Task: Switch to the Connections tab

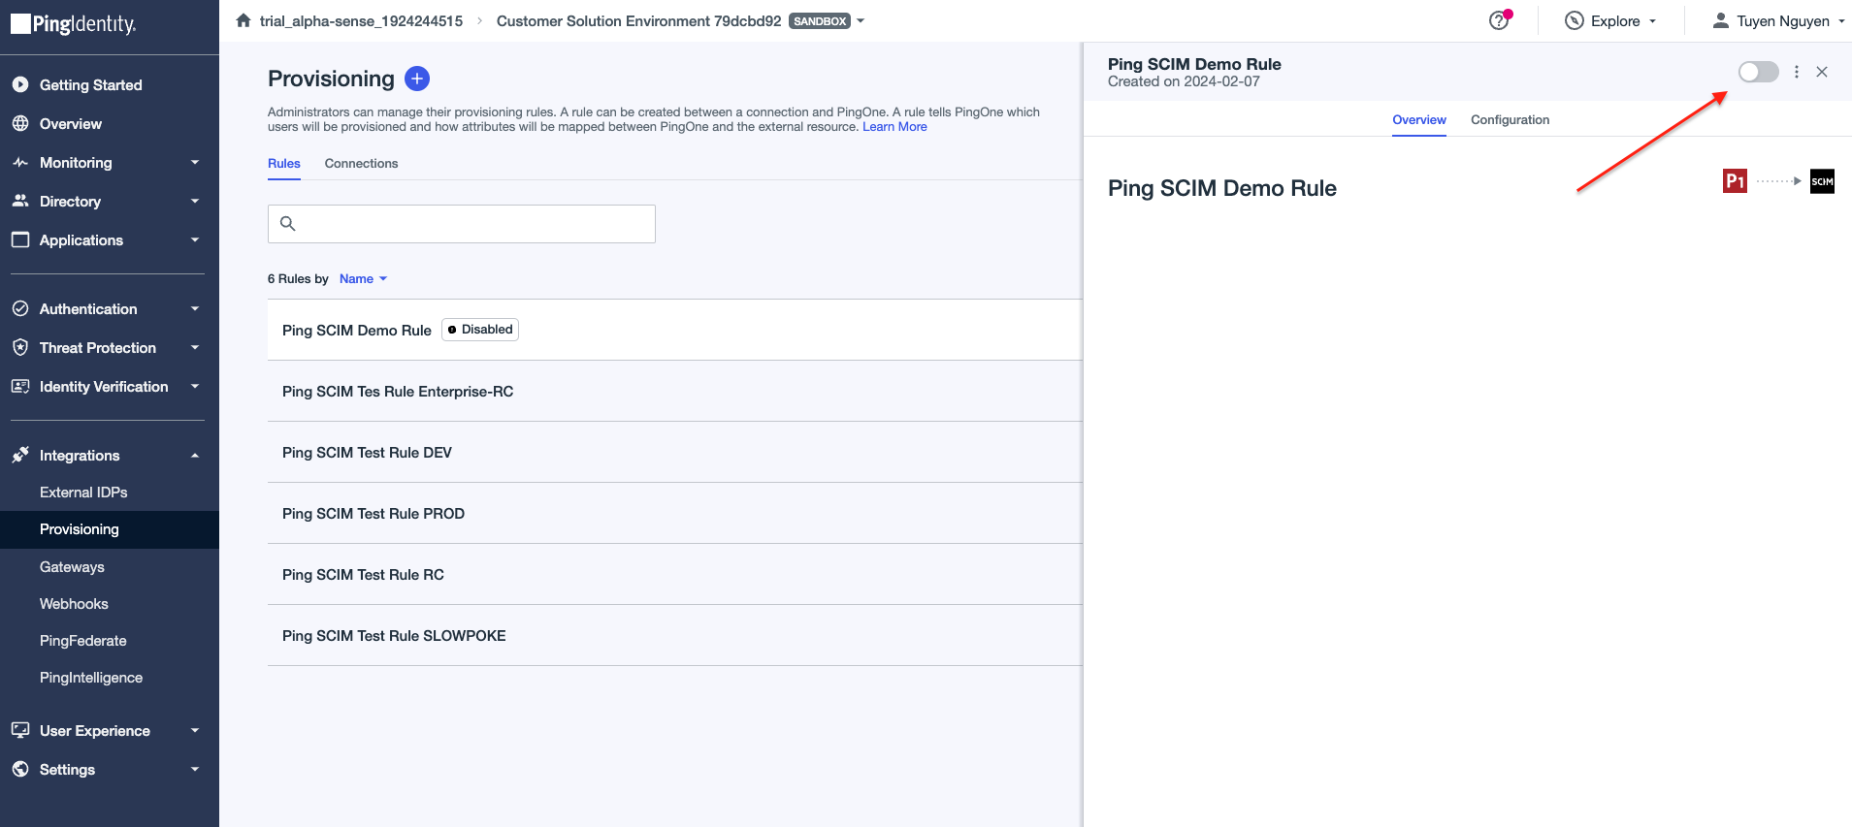Action: click(x=361, y=164)
